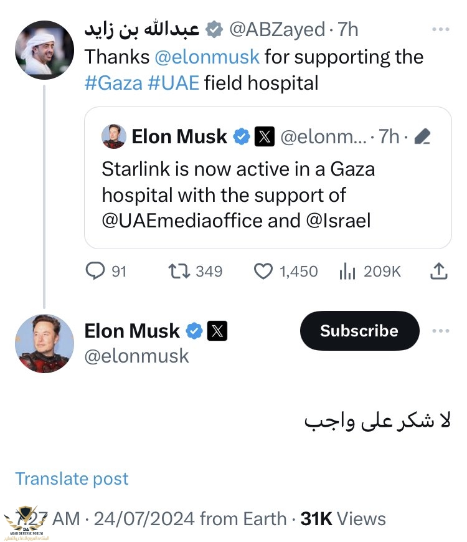This screenshot has height=542, width=467.
Task: Open the #Gaza hashtag
Action: (x=113, y=83)
